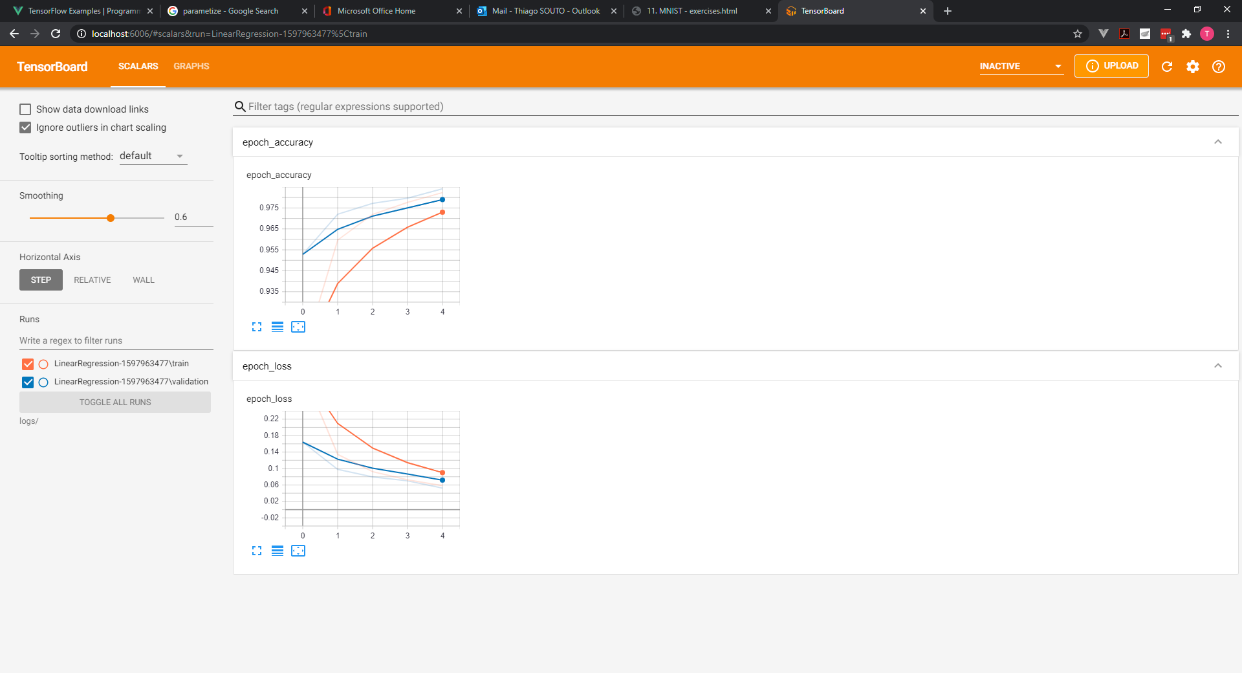Click the browser address bar URL

tap(230, 34)
